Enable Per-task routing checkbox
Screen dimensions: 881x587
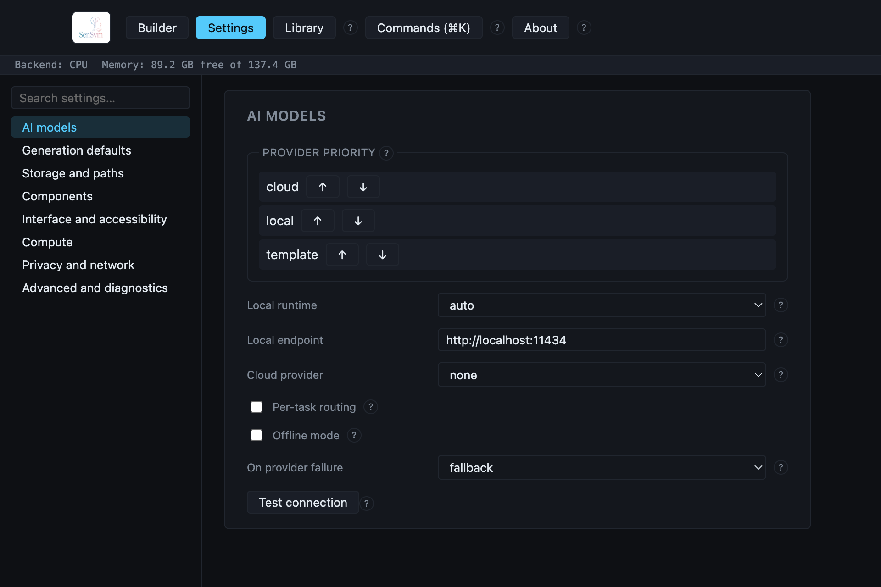(x=256, y=407)
